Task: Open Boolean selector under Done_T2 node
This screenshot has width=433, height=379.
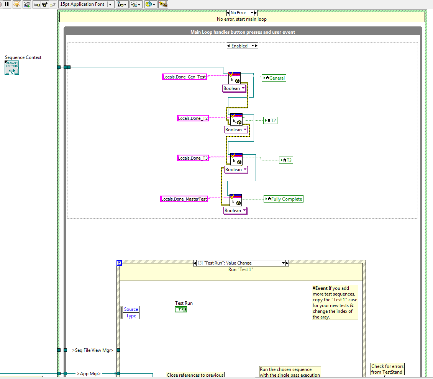Action: 236,130
